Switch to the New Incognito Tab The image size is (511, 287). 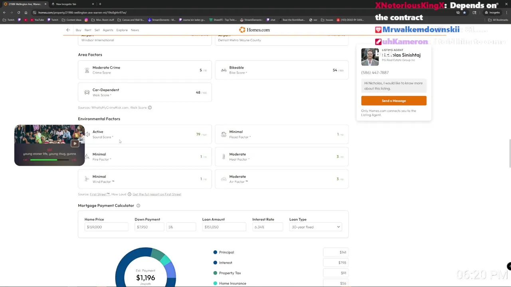click(x=72, y=4)
